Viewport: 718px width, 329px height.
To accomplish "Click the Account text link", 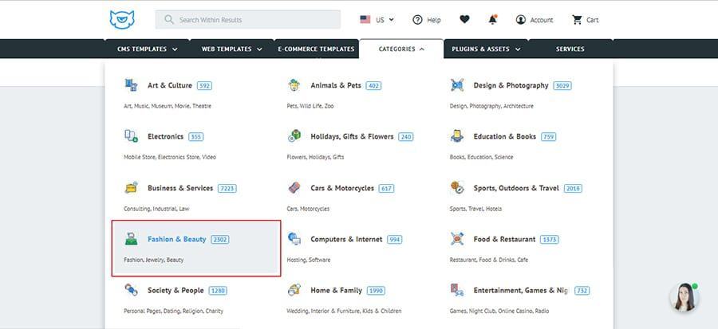I will 542,20.
